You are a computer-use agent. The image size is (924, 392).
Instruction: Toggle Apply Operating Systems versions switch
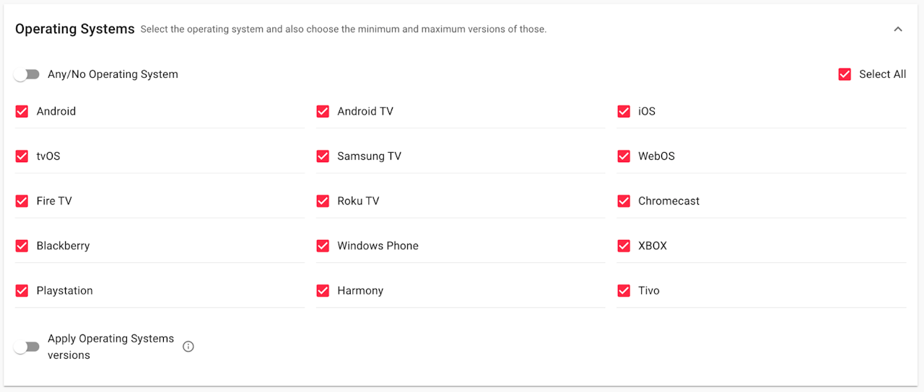pyautogui.click(x=27, y=347)
